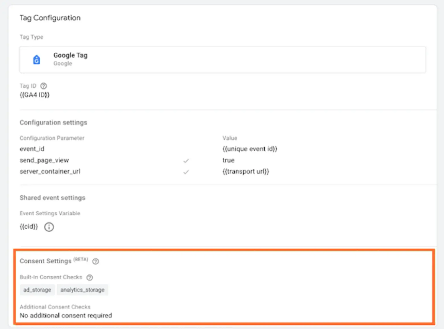The width and height of the screenshot is (444, 329).
Task: Select the Google Tag type card
Action: (223, 60)
